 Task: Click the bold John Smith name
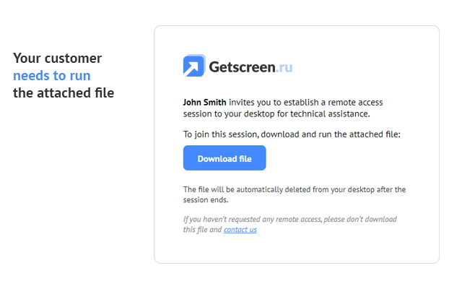(204, 103)
